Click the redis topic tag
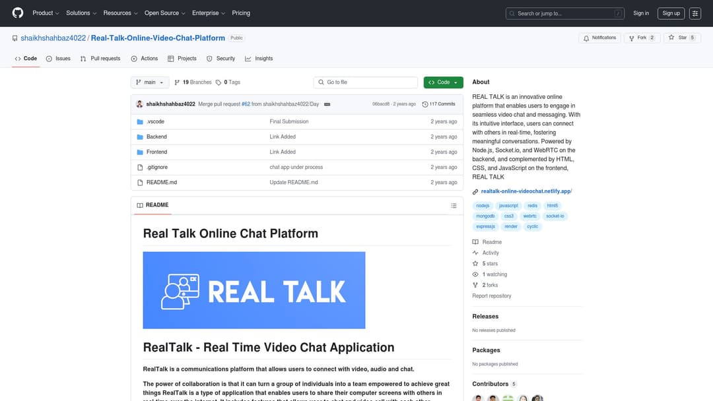Screen dimensions: 713x401 [x=533, y=206]
